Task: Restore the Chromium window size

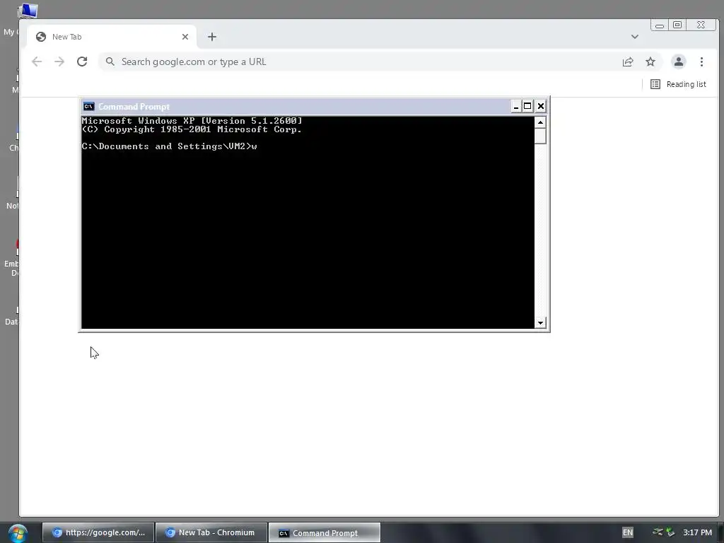Action: click(x=677, y=25)
